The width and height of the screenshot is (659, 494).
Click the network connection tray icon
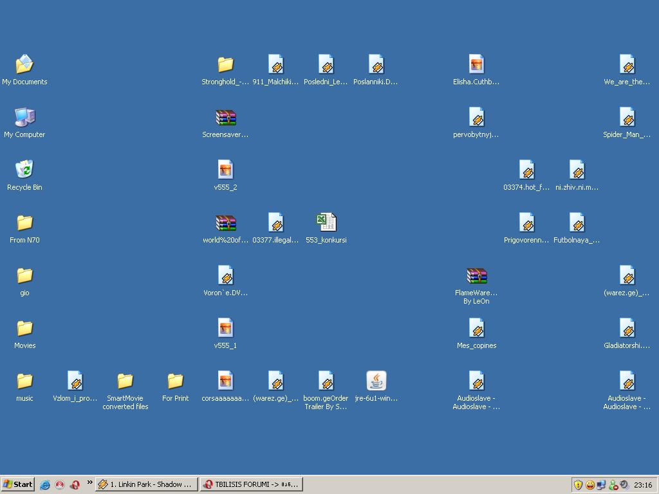coord(602,484)
